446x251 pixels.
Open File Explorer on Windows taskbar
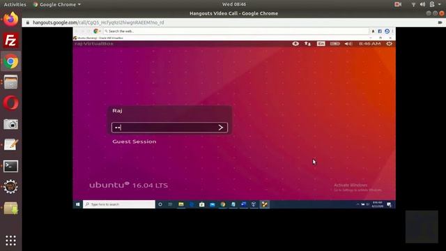(x=181, y=204)
